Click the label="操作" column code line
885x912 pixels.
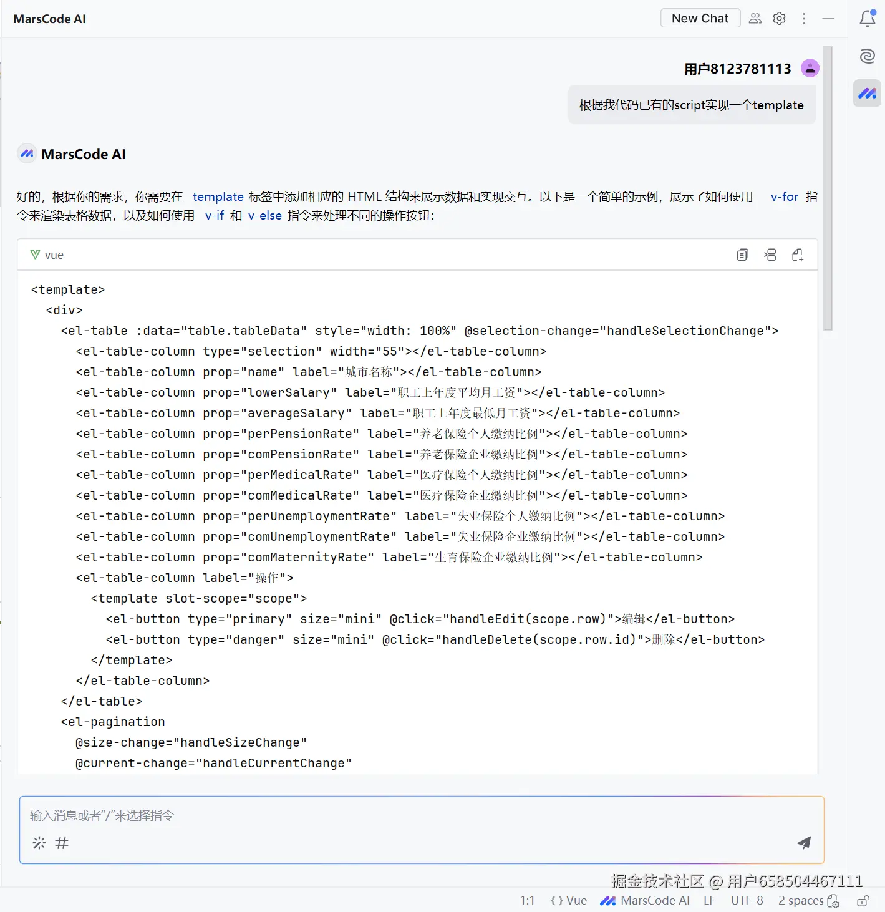184,578
